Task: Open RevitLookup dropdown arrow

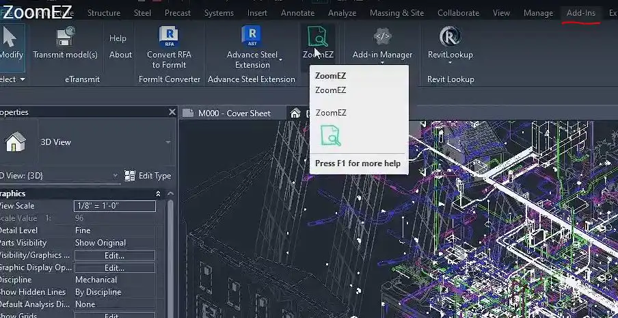Action: tap(450, 63)
